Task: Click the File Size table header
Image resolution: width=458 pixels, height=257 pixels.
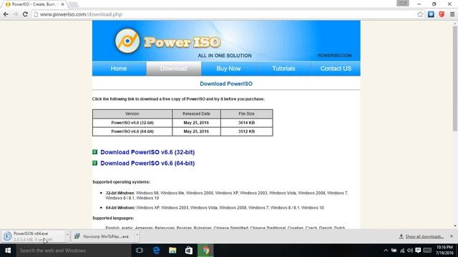Action: [x=246, y=114]
